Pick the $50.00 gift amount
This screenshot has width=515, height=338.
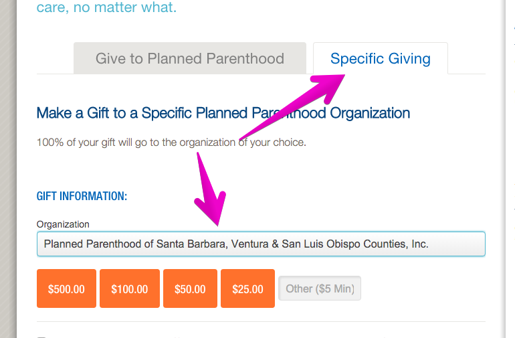click(190, 288)
